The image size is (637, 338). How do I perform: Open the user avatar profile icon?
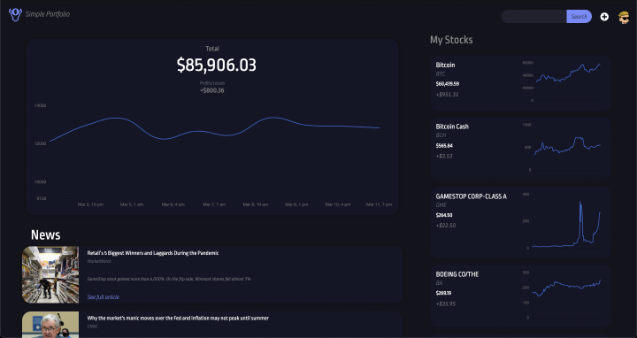(x=624, y=17)
